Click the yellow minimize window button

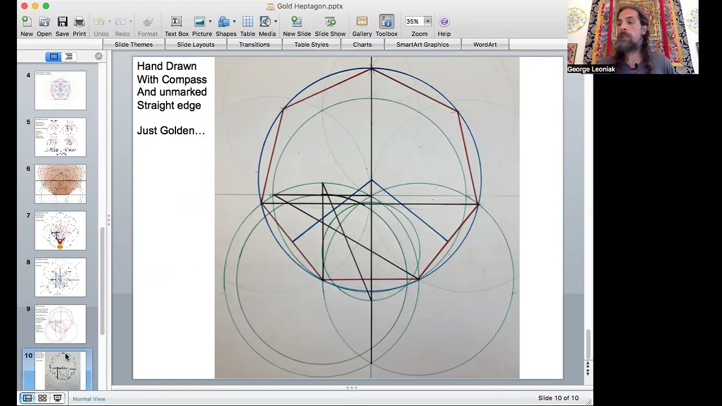(35, 6)
